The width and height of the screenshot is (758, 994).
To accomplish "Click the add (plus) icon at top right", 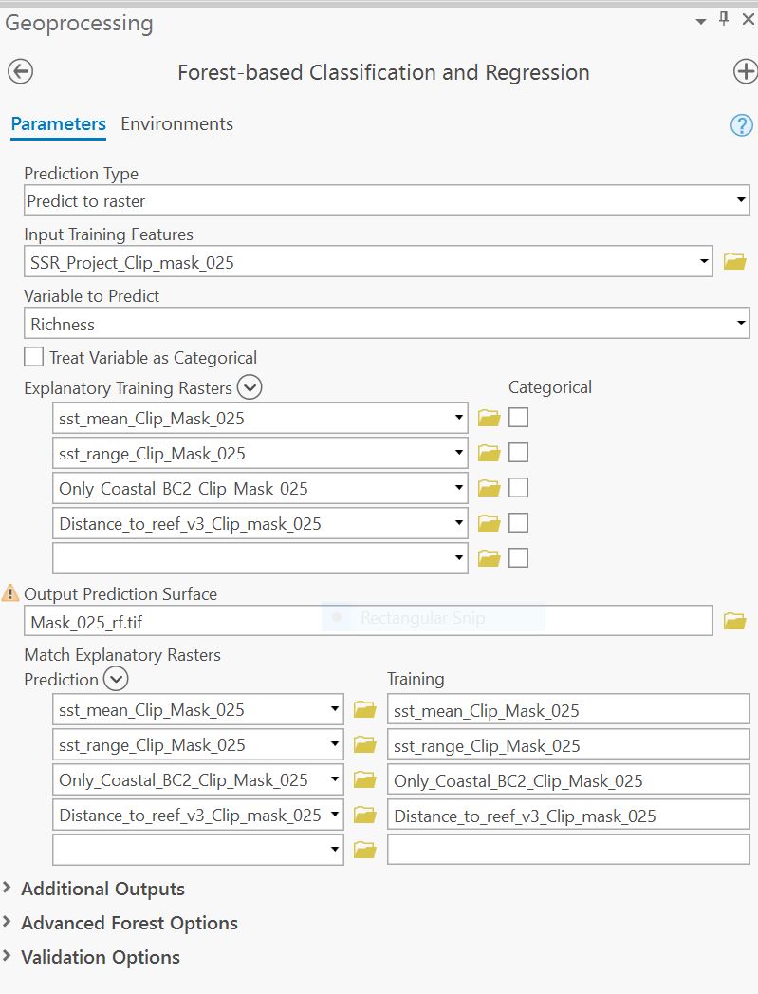I will click(x=746, y=72).
